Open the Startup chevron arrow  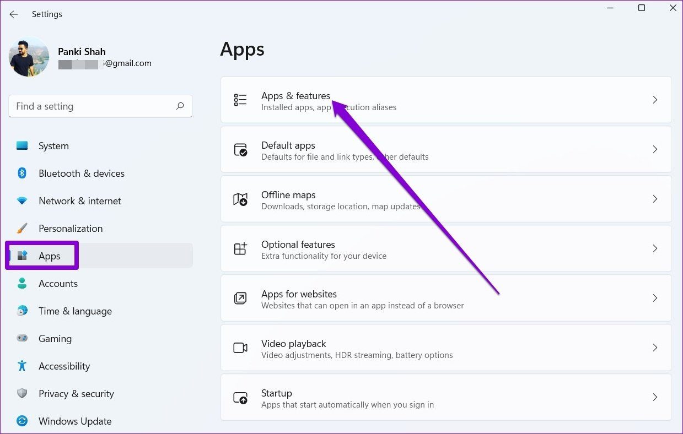(x=655, y=397)
